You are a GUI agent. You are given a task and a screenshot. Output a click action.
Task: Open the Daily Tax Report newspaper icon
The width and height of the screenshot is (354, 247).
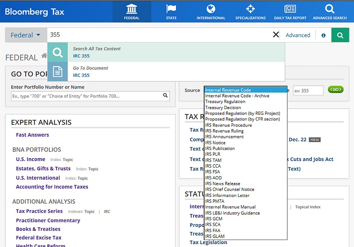(290, 9)
